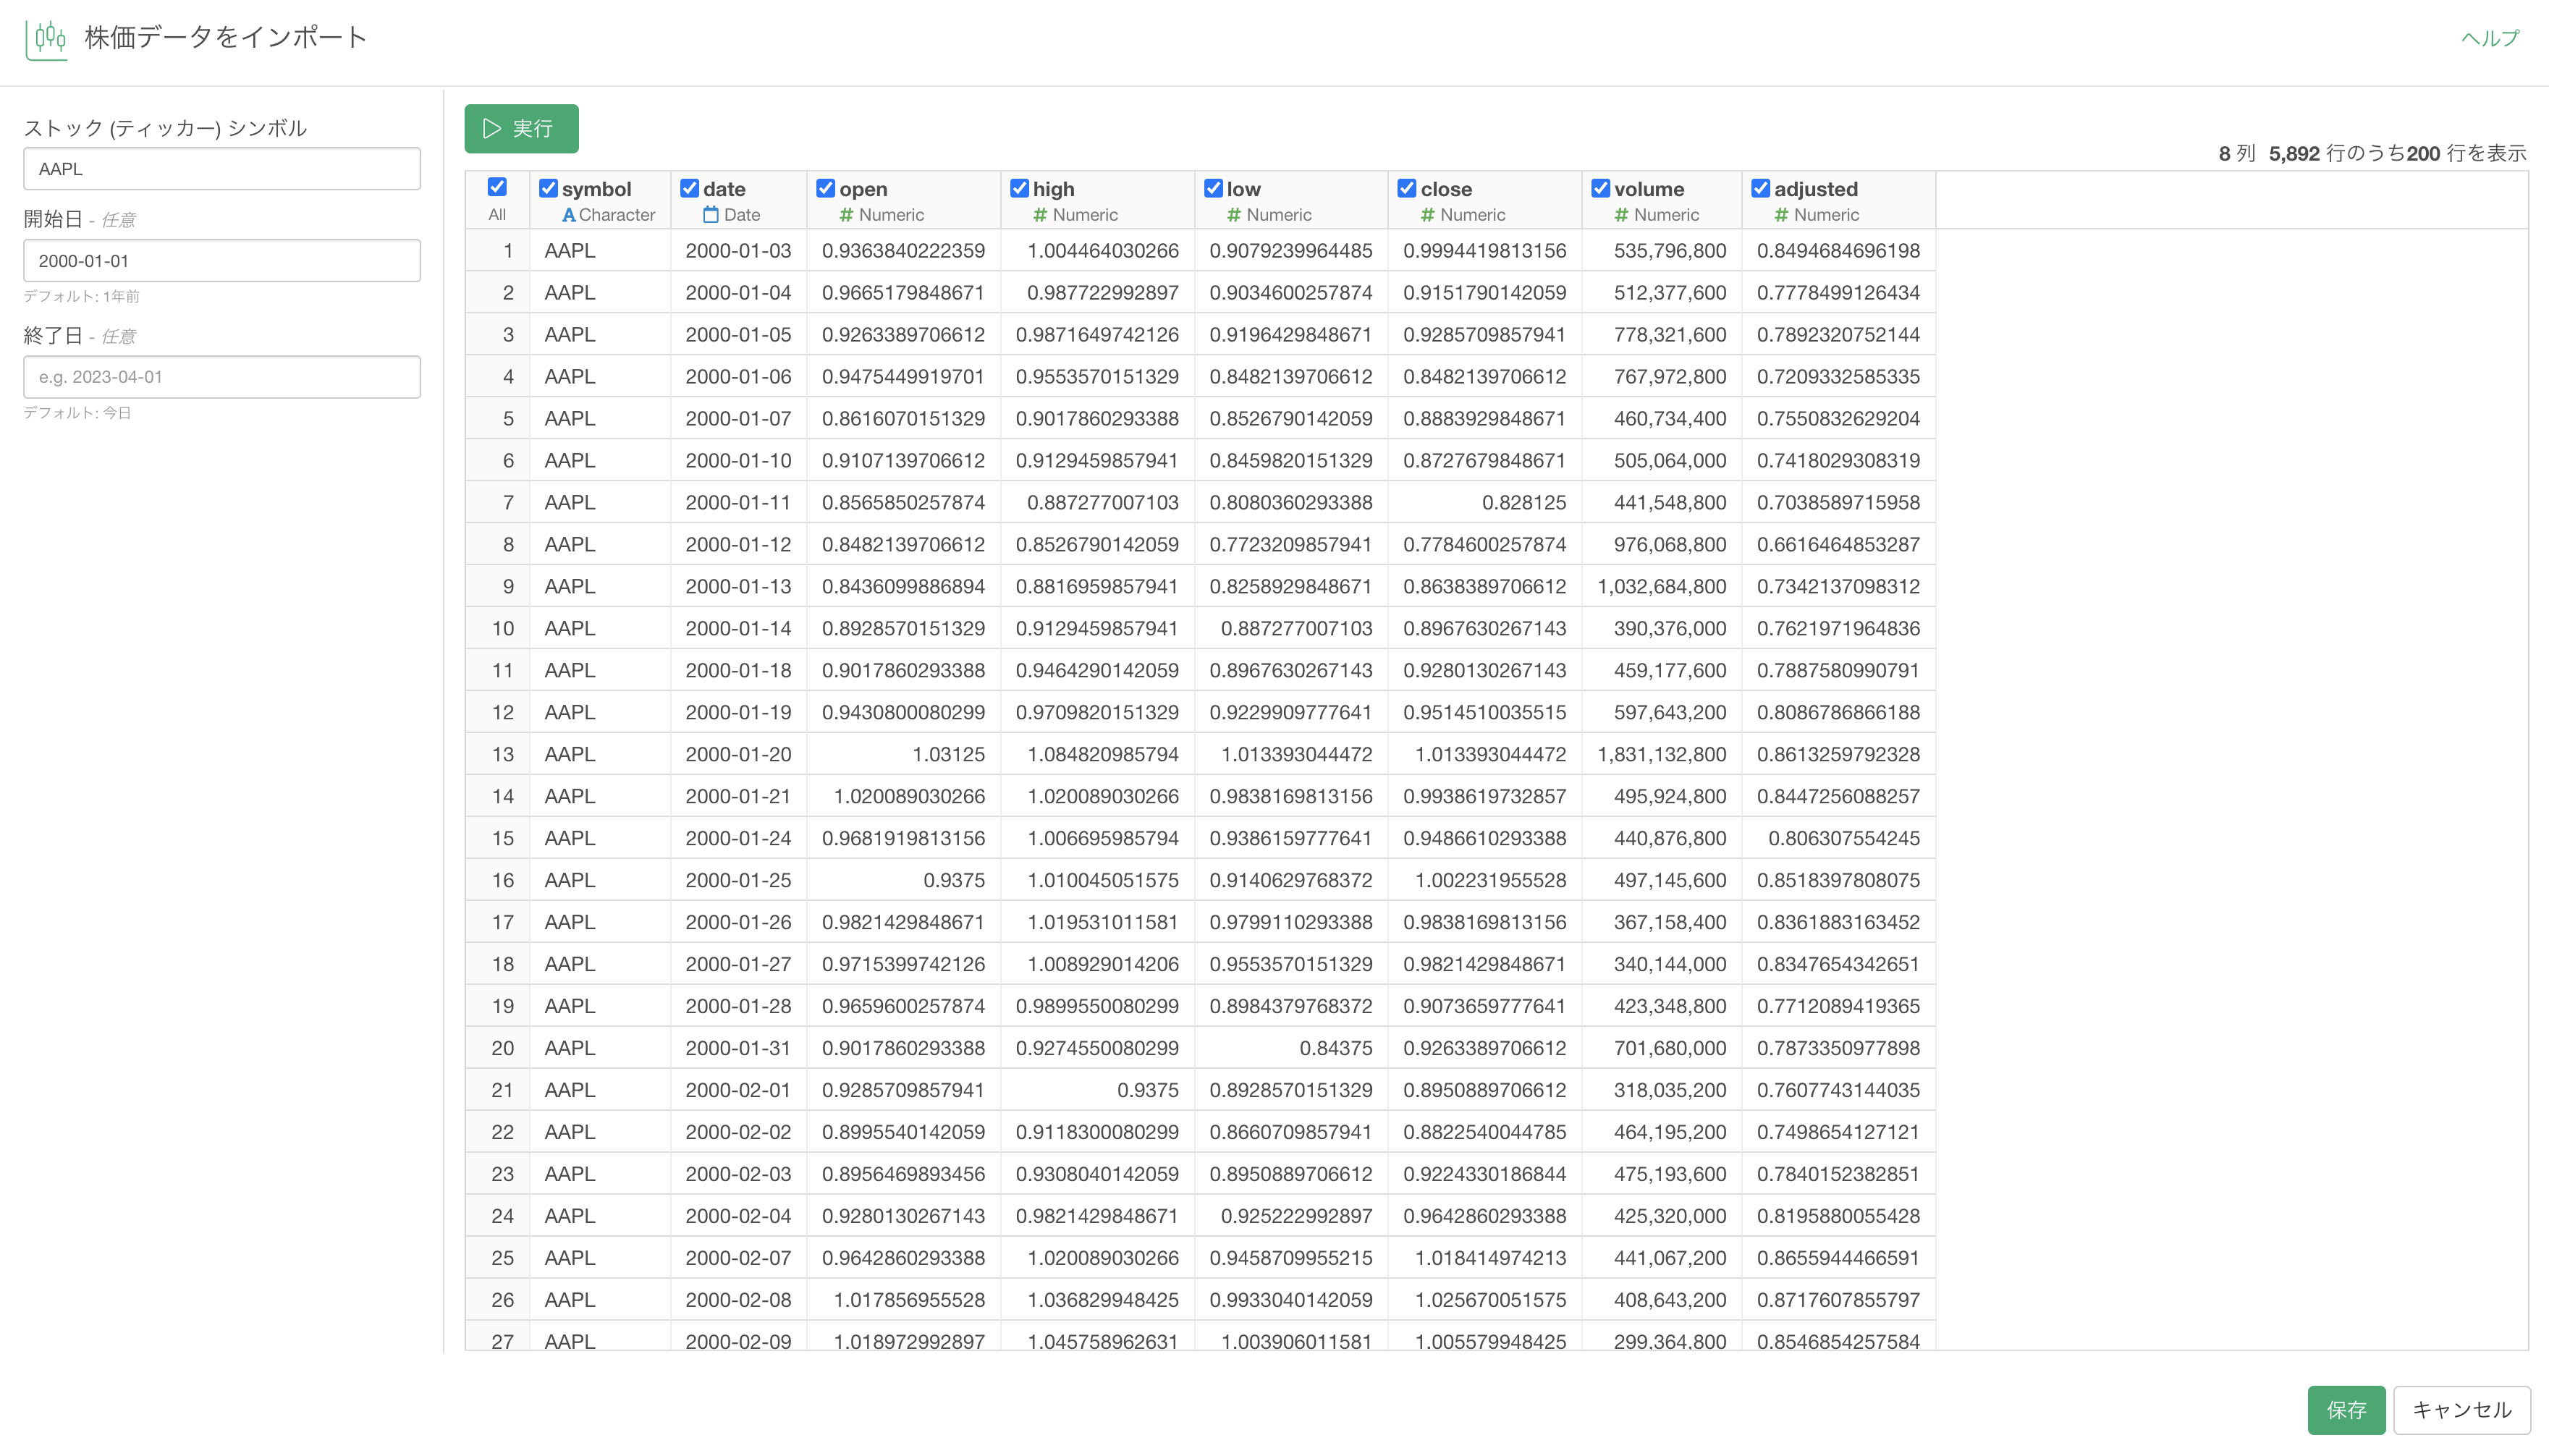Select the volume cell 1,032,684,800

click(x=1661, y=587)
